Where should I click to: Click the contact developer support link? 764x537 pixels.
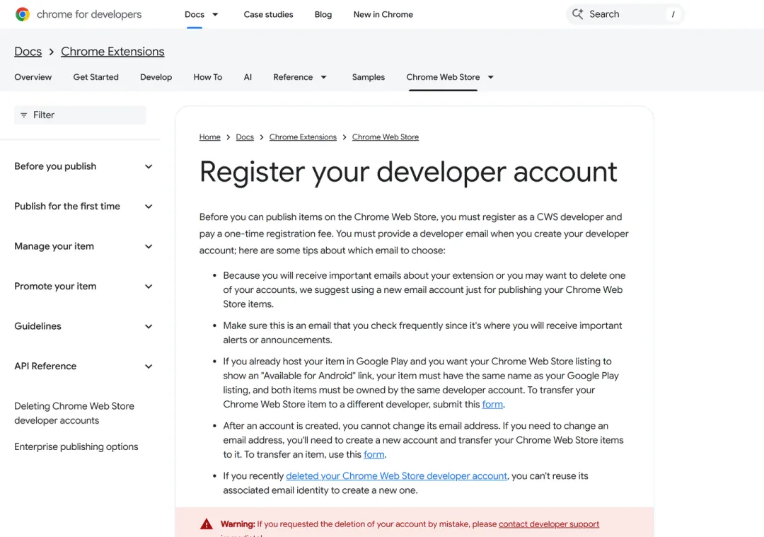pyautogui.click(x=549, y=524)
